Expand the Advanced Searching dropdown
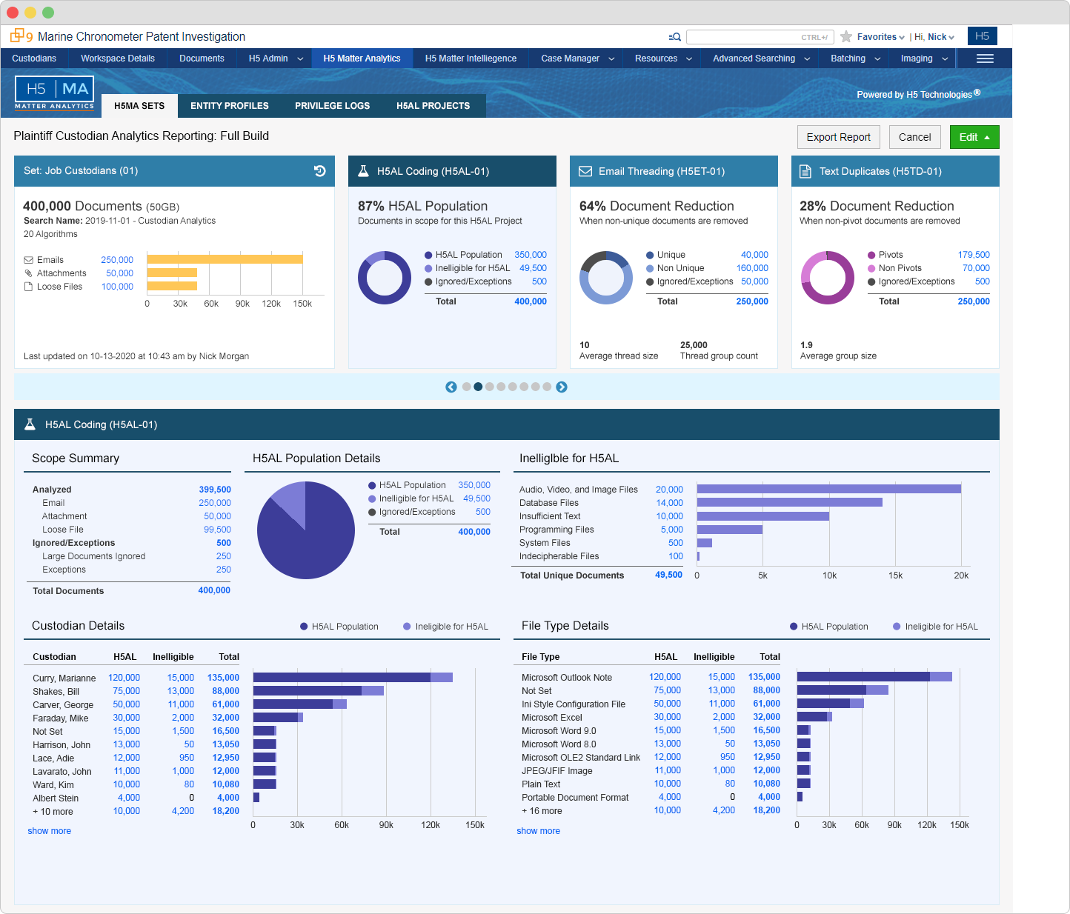The height and width of the screenshot is (914, 1070). click(x=807, y=59)
